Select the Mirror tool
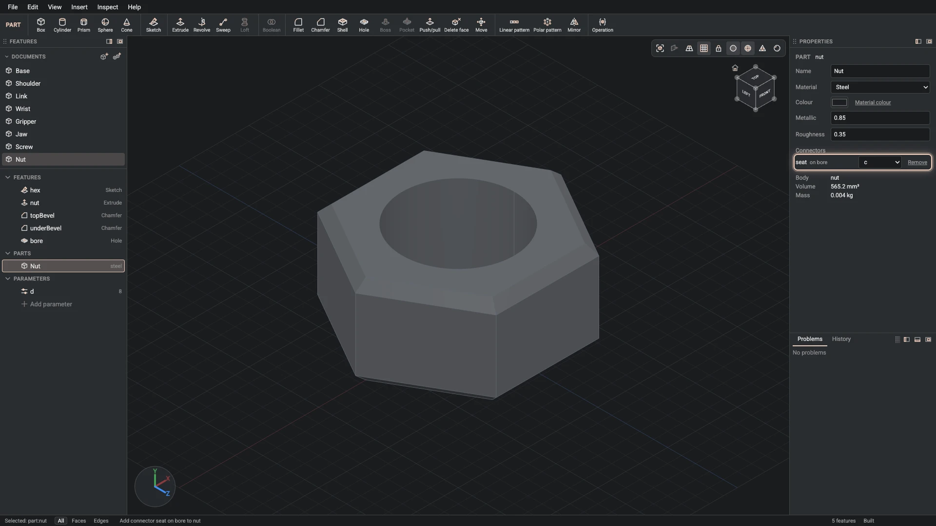This screenshot has height=526, width=936. point(574,25)
